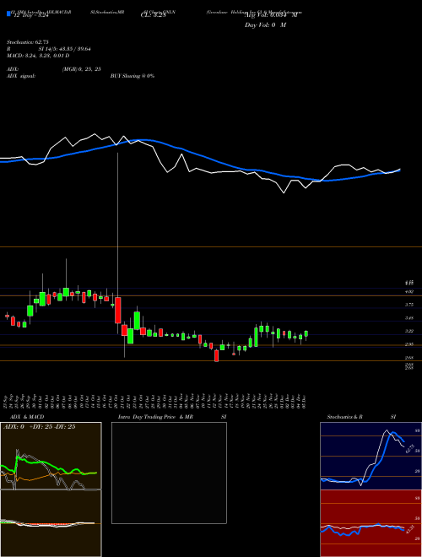
Task: Select the 'Avg Vol: 0.034 M' label
Action: click(x=270, y=15)
